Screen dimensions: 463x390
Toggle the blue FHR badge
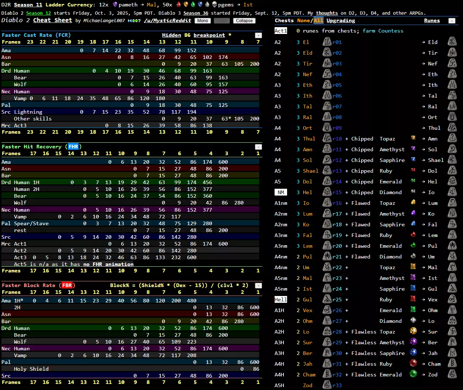tap(73, 147)
